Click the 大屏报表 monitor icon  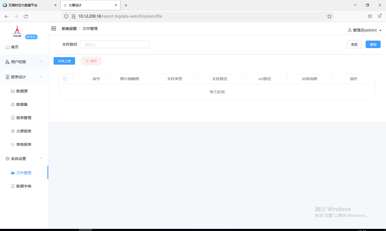click(x=13, y=131)
